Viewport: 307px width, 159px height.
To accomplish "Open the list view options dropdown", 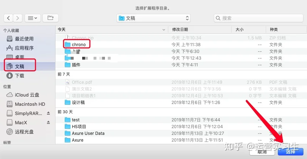I will point(33,18).
